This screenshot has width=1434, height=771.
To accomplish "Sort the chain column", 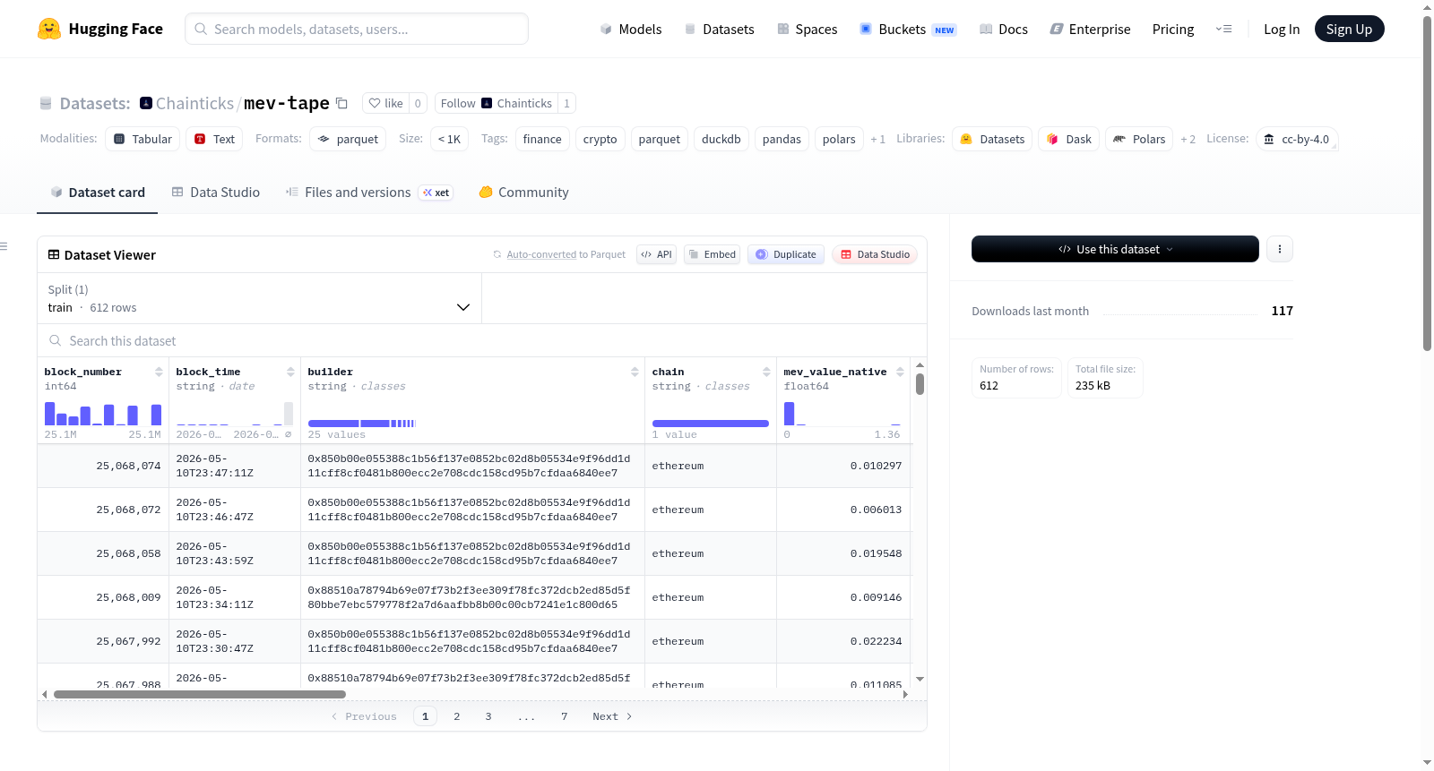I will click(x=766, y=372).
